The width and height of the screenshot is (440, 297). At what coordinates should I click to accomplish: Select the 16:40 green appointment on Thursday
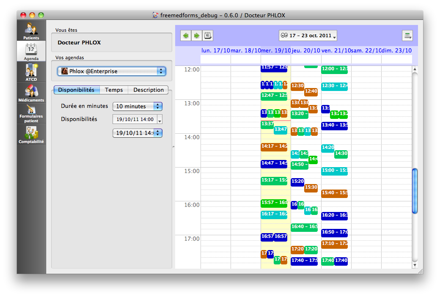[304, 227]
